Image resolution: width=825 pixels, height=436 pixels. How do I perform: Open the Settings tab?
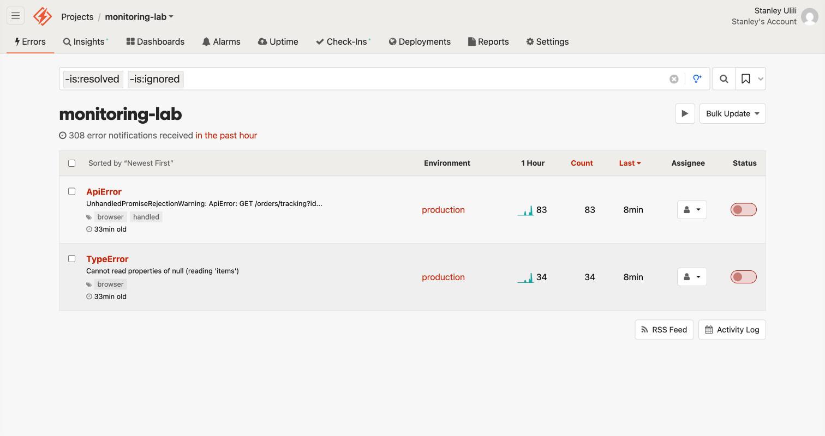[547, 42]
